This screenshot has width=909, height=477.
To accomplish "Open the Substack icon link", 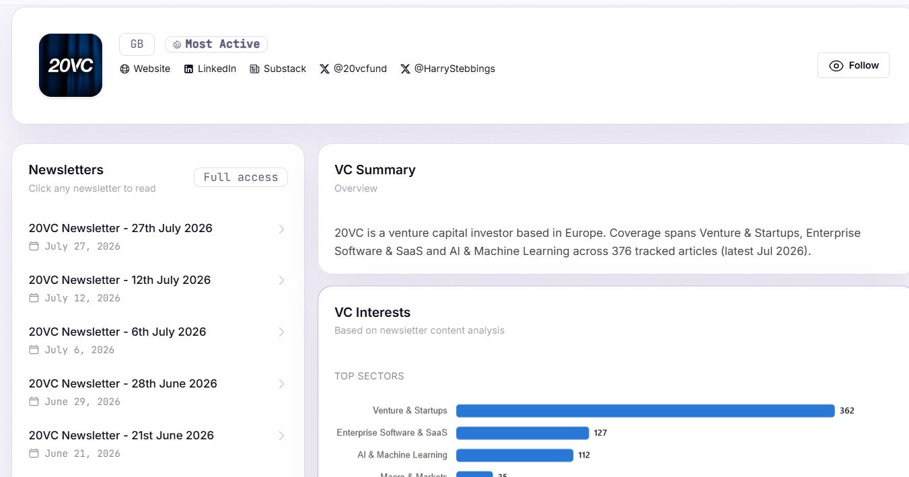I will pos(278,69).
